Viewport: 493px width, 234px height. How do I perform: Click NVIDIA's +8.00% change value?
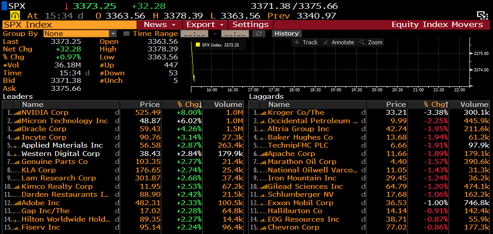click(189, 113)
